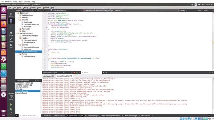Screen dimensions: 214x120
Task: Zoom out Application Output with minus icon
Action: [106, 73]
